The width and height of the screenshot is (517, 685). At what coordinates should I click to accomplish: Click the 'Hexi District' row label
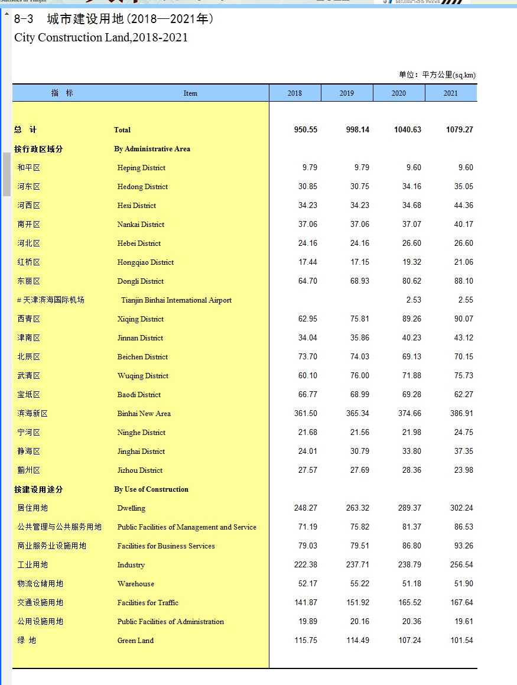(136, 205)
